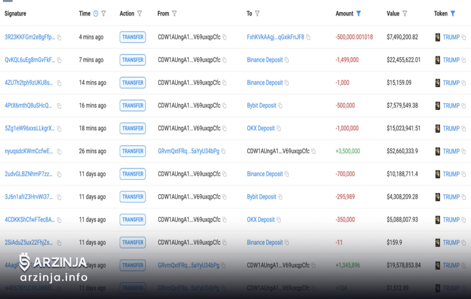Open transaction QvKQL6uEg8mGvFkF
The width and height of the screenshot is (471, 299).
click(30, 60)
